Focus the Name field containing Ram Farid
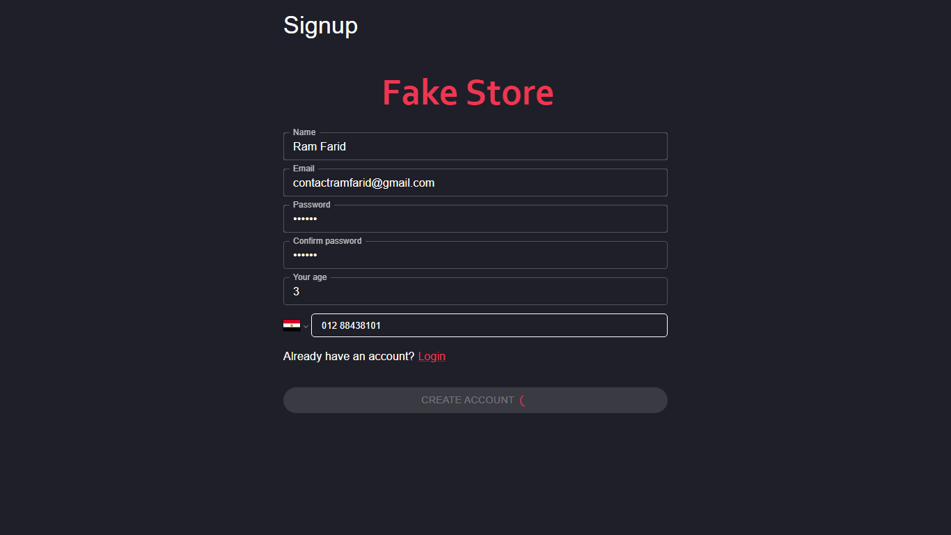Image resolution: width=951 pixels, height=535 pixels. click(475, 147)
